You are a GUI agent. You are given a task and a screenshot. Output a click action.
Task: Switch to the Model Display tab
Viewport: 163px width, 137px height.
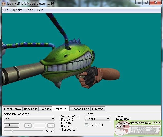point(13,109)
